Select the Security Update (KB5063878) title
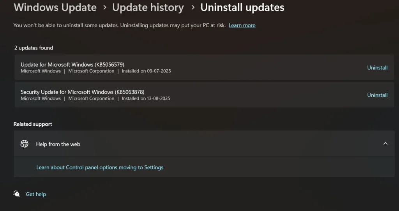This screenshot has height=211, width=399. [x=83, y=92]
